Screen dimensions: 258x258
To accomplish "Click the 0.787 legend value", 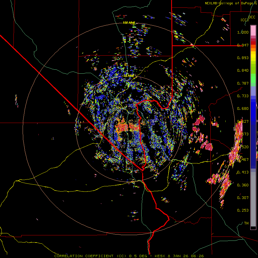I will (243, 83).
